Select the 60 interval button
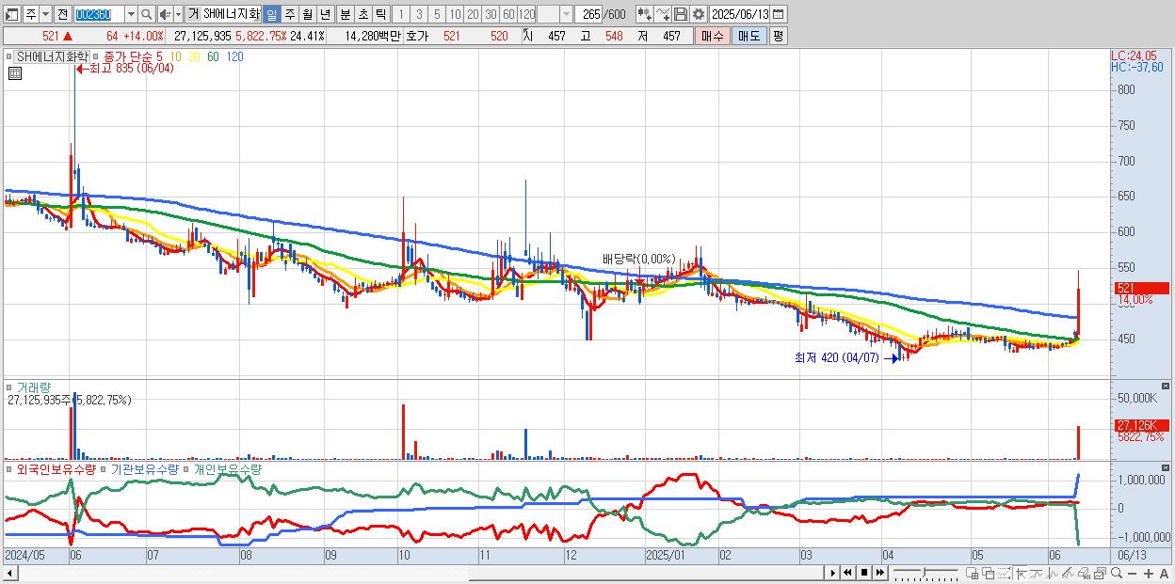The image size is (1175, 584). tap(508, 14)
